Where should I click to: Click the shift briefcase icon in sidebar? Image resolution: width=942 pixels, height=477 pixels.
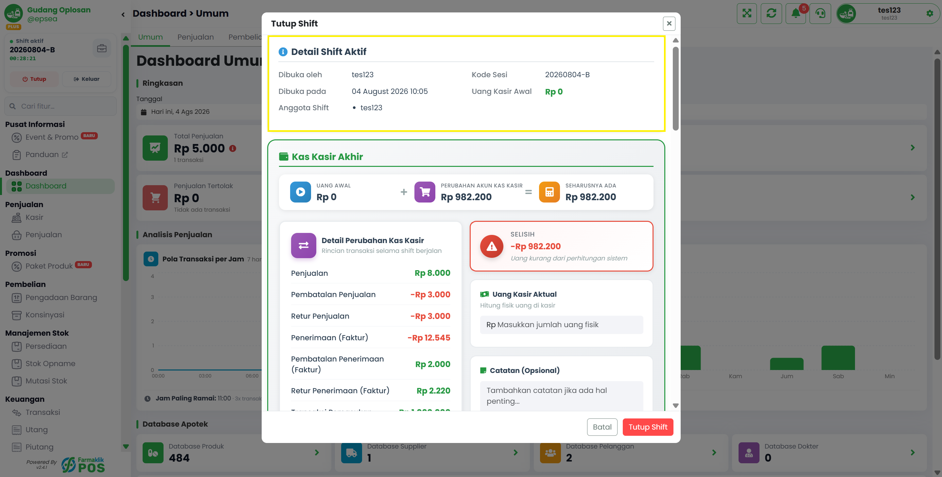pyautogui.click(x=102, y=48)
